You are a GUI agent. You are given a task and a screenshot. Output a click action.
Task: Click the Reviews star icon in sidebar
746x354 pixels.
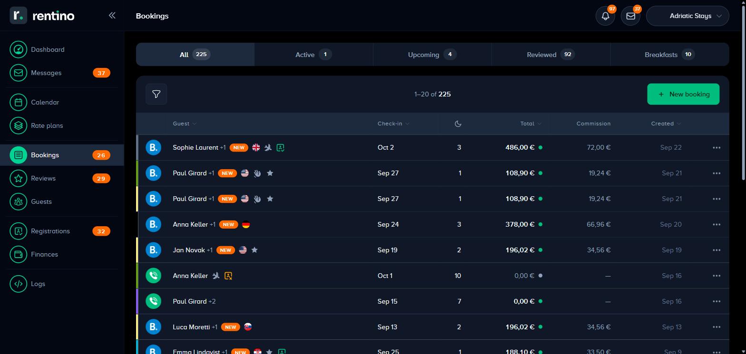(19, 178)
